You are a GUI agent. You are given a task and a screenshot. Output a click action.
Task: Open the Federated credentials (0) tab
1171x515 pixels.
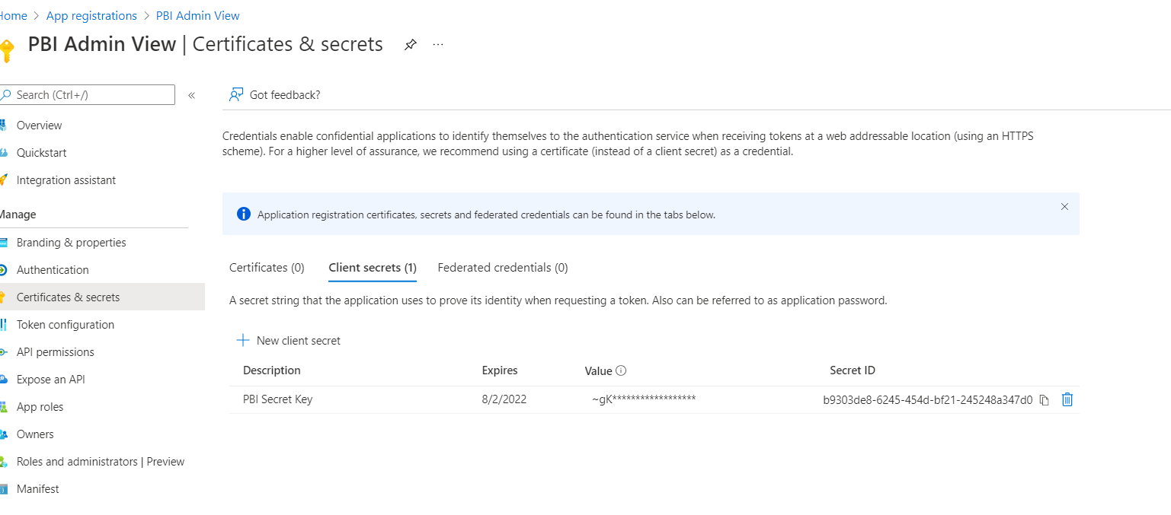coord(503,268)
